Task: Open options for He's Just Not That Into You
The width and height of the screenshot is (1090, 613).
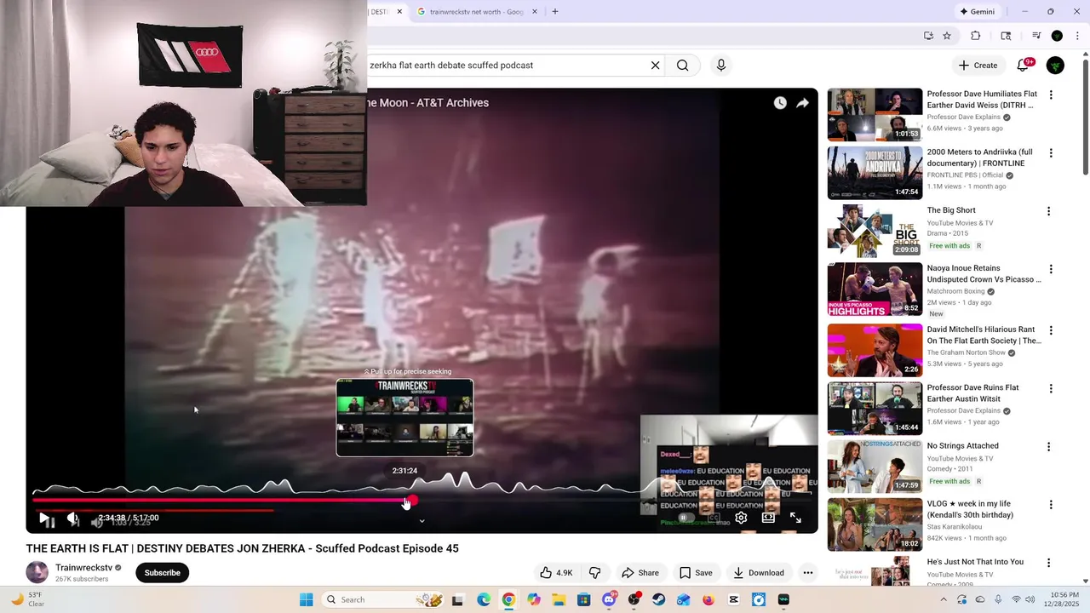Action: click(x=1048, y=563)
